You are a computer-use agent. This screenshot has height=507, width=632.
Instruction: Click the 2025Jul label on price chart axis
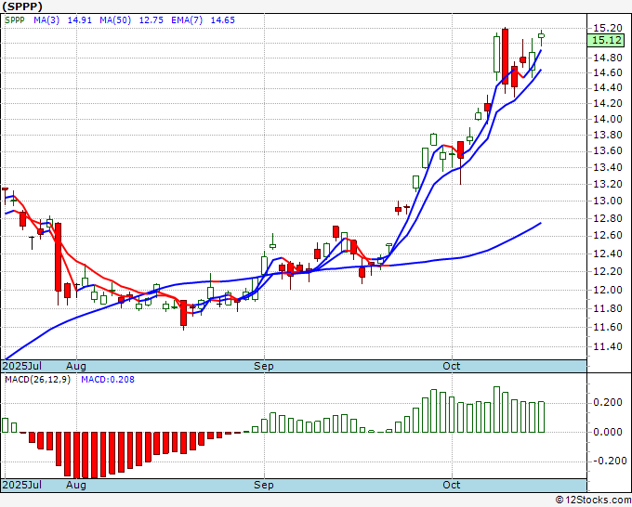tap(22, 366)
